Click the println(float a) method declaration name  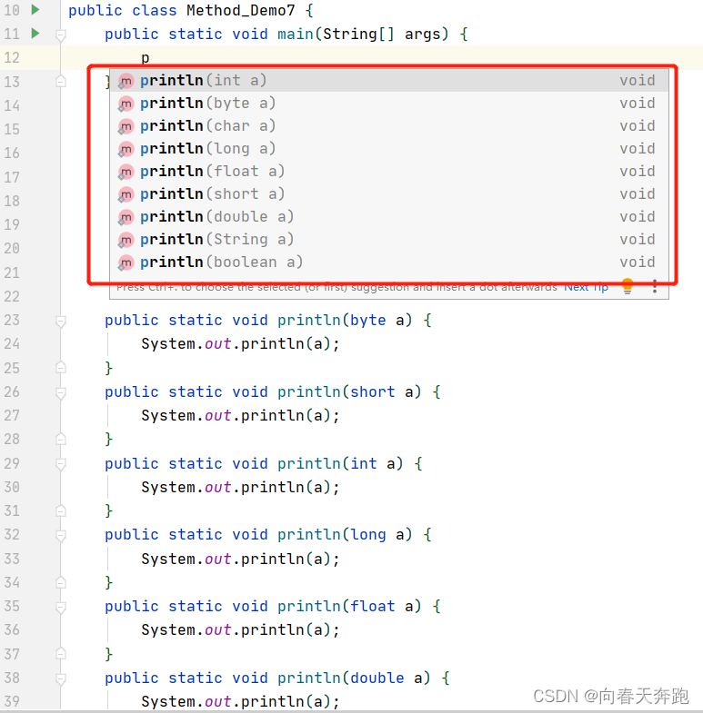pyautogui.click(x=309, y=606)
